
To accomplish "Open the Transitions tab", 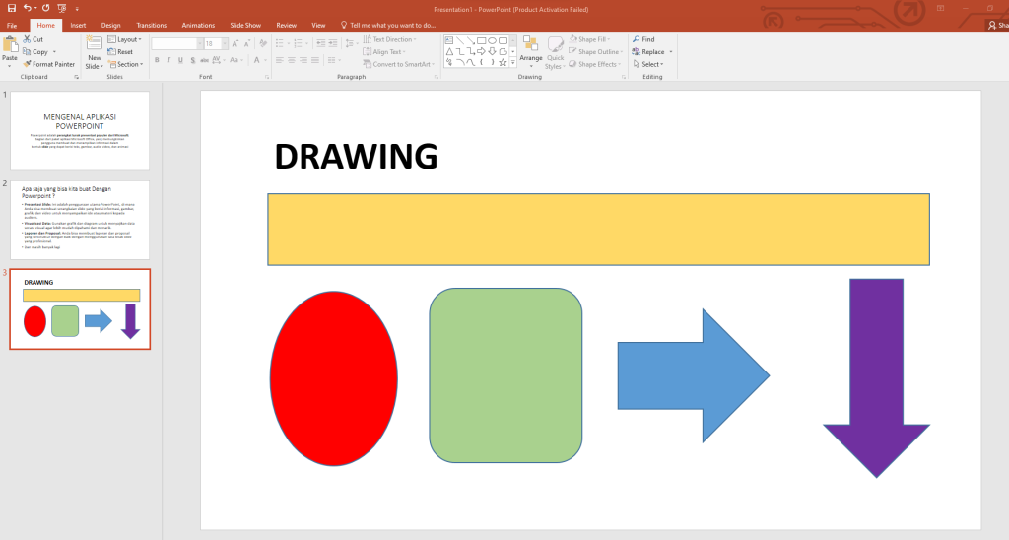I will pyautogui.click(x=151, y=24).
